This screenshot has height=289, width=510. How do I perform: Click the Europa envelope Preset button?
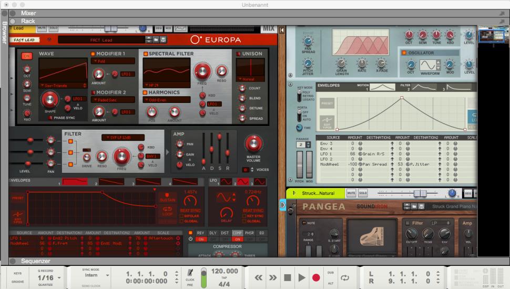click(18, 198)
